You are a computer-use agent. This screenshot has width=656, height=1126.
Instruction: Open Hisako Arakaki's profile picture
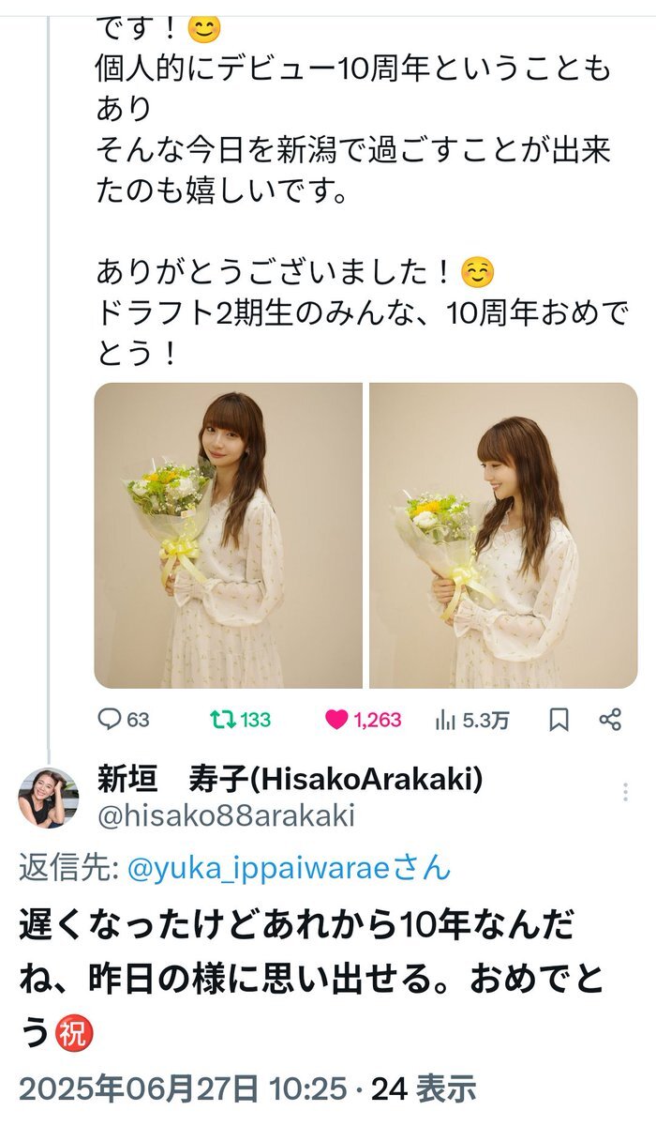click(x=49, y=798)
